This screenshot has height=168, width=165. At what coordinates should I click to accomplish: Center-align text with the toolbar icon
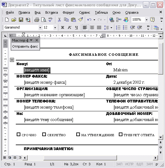92,28
